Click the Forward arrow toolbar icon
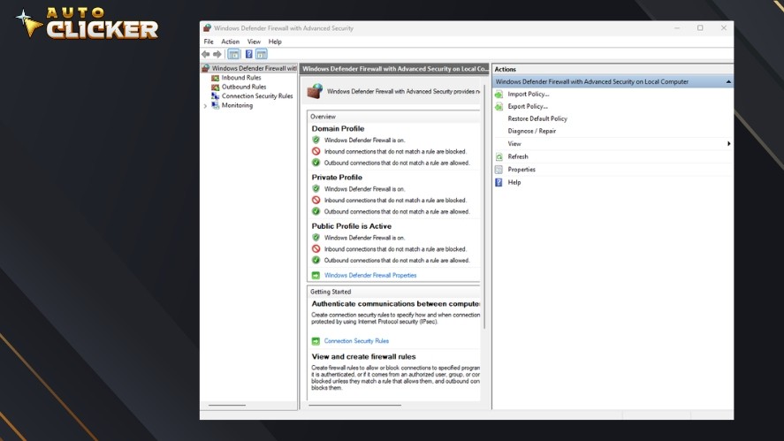The width and height of the screenshot is (784, 441). pyautogui.click(x=217, y=54)
